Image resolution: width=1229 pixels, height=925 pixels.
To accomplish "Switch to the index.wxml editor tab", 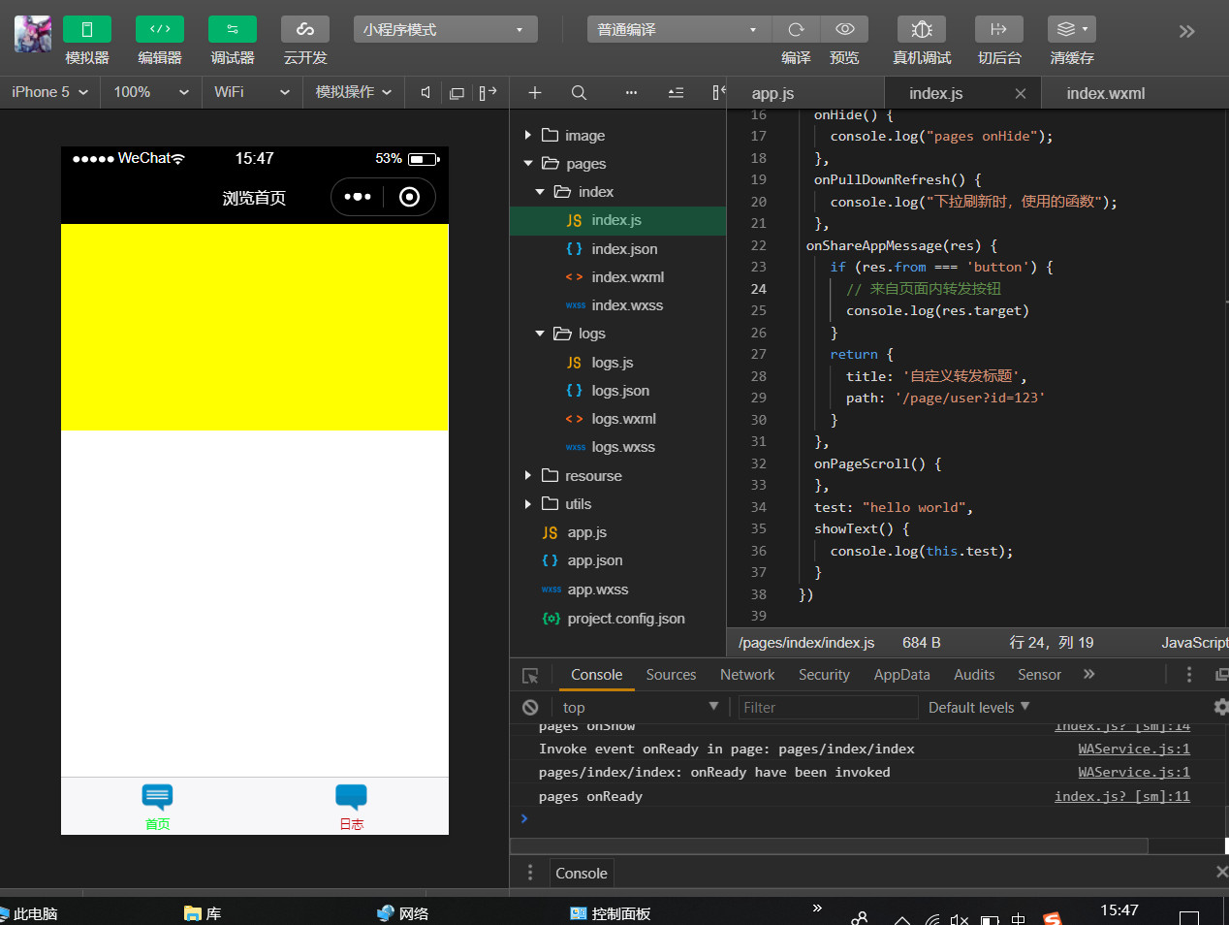I will (1105, 93).
